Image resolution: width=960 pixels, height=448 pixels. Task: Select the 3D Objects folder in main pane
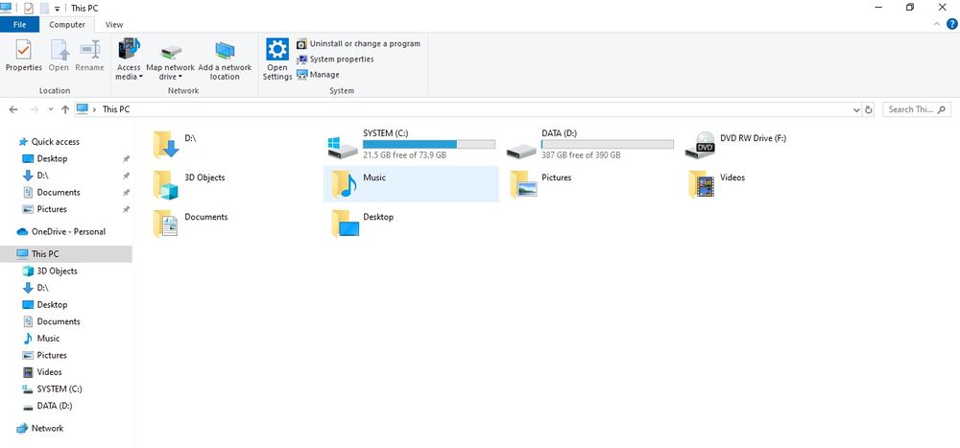point(166,185)
